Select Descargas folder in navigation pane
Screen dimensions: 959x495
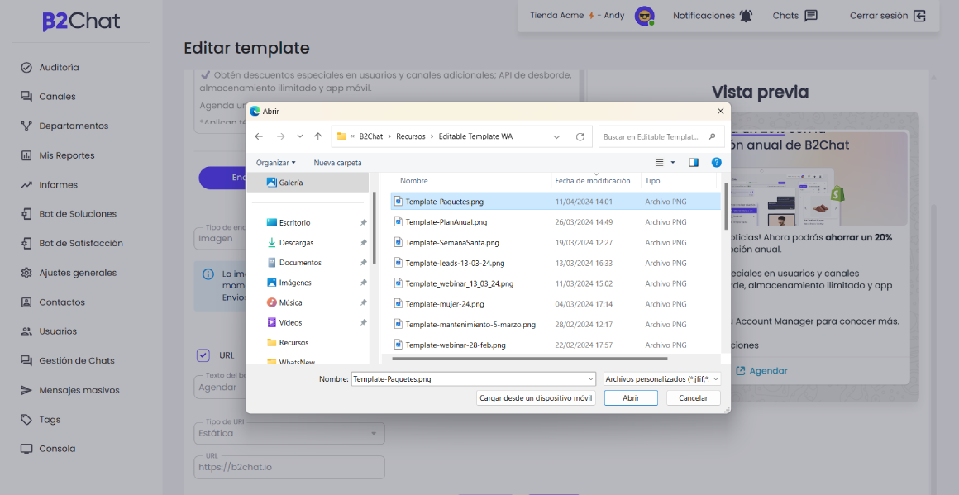(x=296, y=243)
